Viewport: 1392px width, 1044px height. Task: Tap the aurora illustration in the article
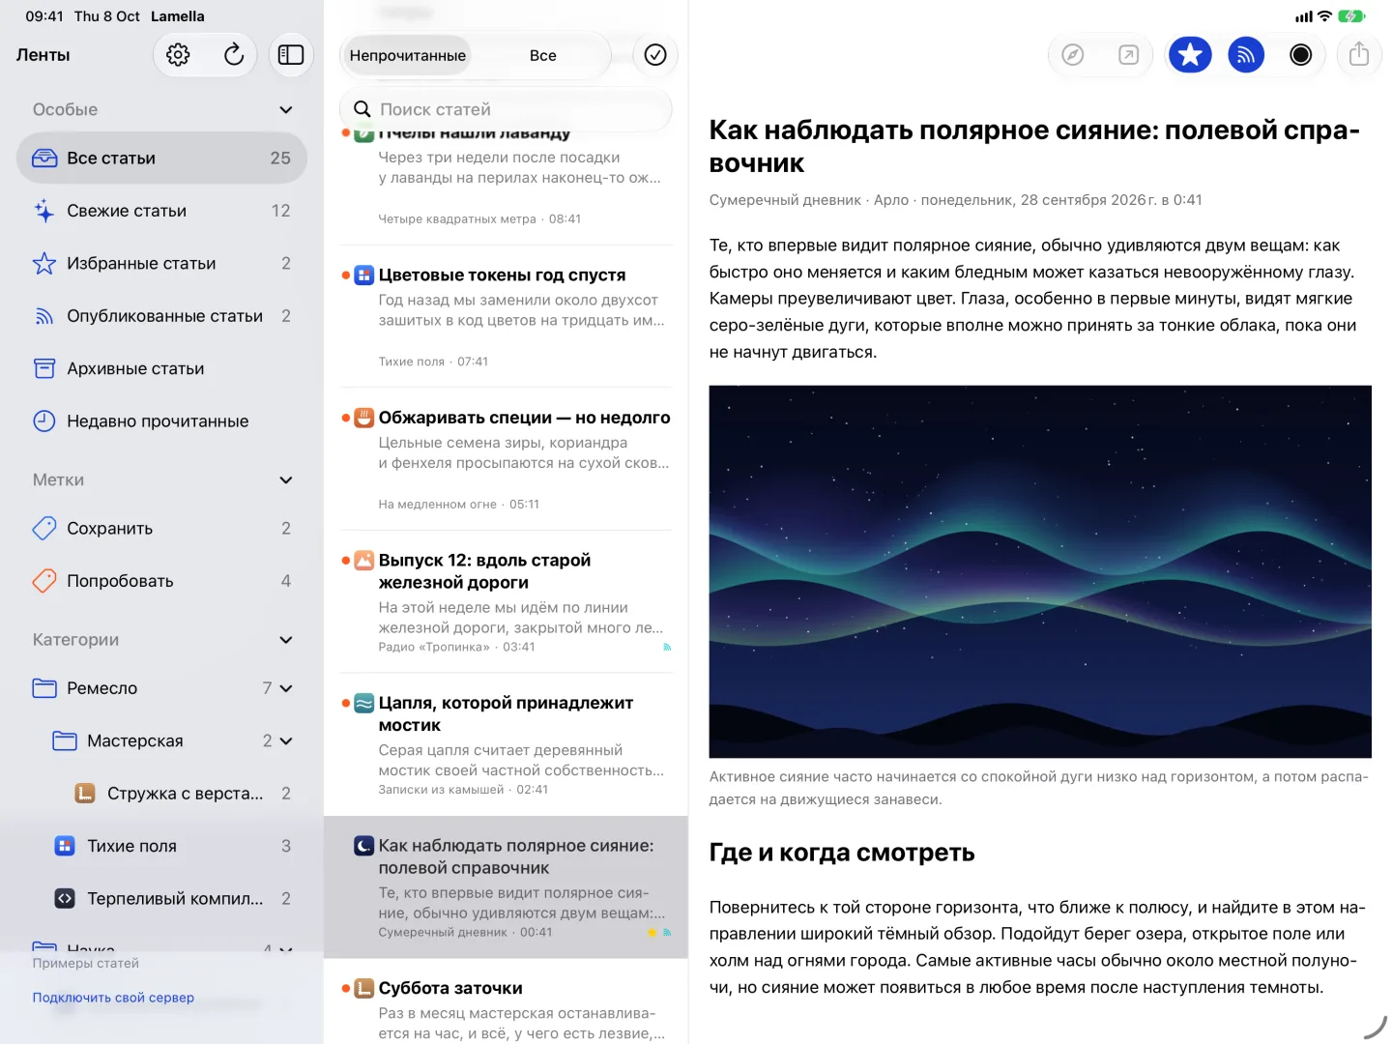(1040, 571)
